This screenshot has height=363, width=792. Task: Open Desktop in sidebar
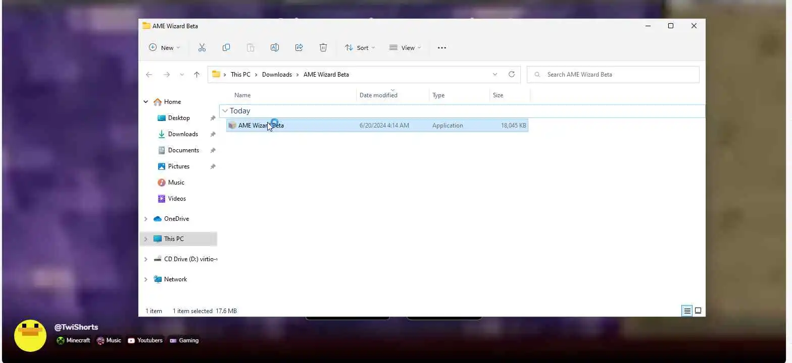click(179, 118)
